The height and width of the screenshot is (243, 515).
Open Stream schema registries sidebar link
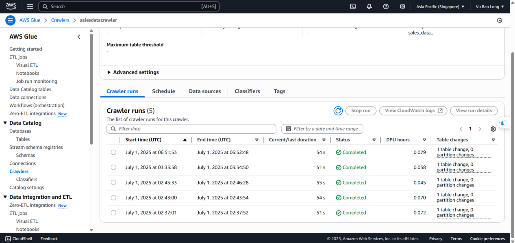(x=36, y=147)
